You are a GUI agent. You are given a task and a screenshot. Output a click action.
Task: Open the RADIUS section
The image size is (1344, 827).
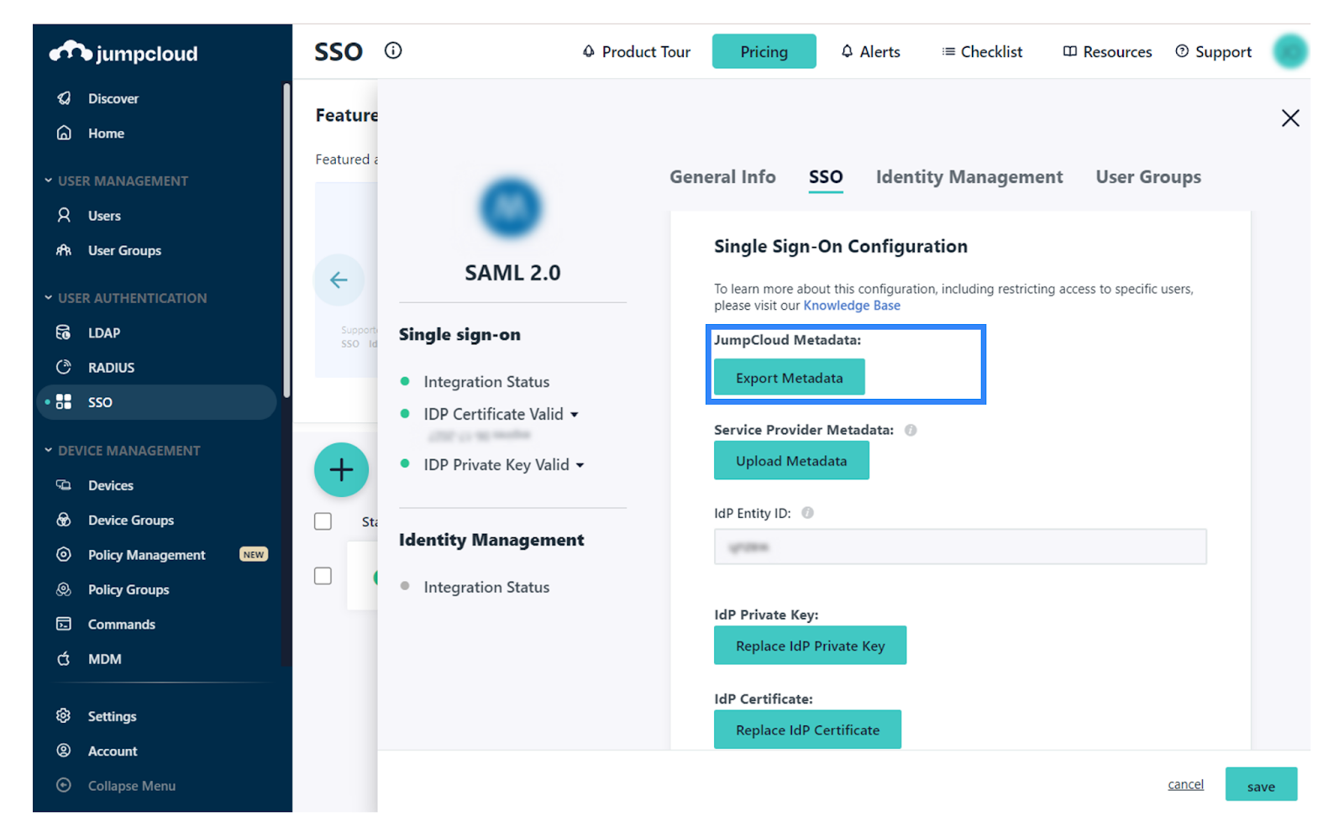pos(111,367)
